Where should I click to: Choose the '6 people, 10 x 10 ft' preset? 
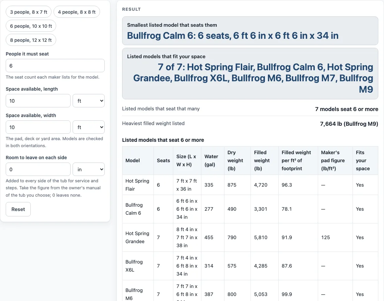click(x=31, y=26)
